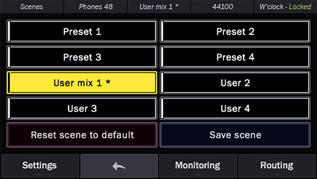
Task: Load the Preset 1 scene
Action: [x=82, y=32]
